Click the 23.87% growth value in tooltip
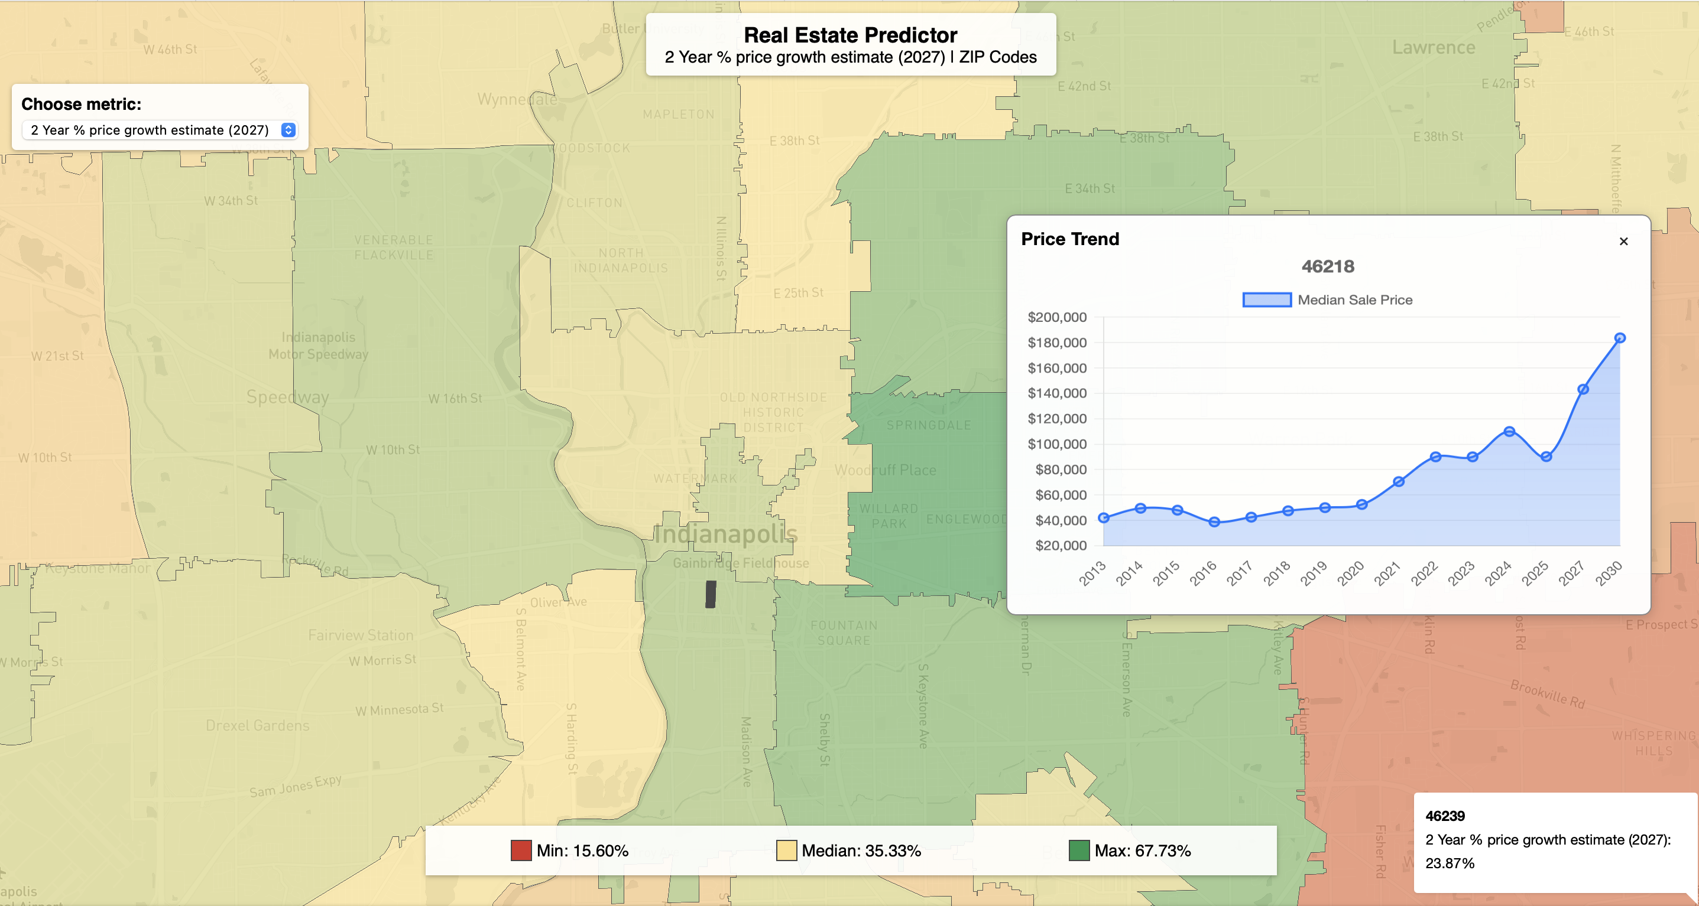 click(1449, 863)
